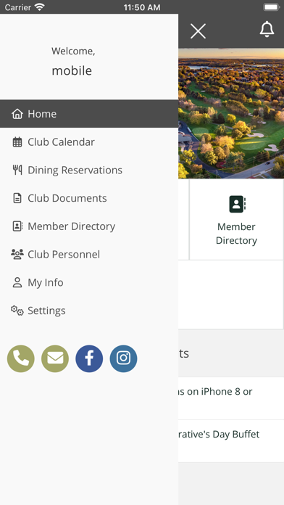The height and width of the screenshot is (505, 284).
Task: Call the club via phone button
Action: pyautogui.click(x=21, y=358)
